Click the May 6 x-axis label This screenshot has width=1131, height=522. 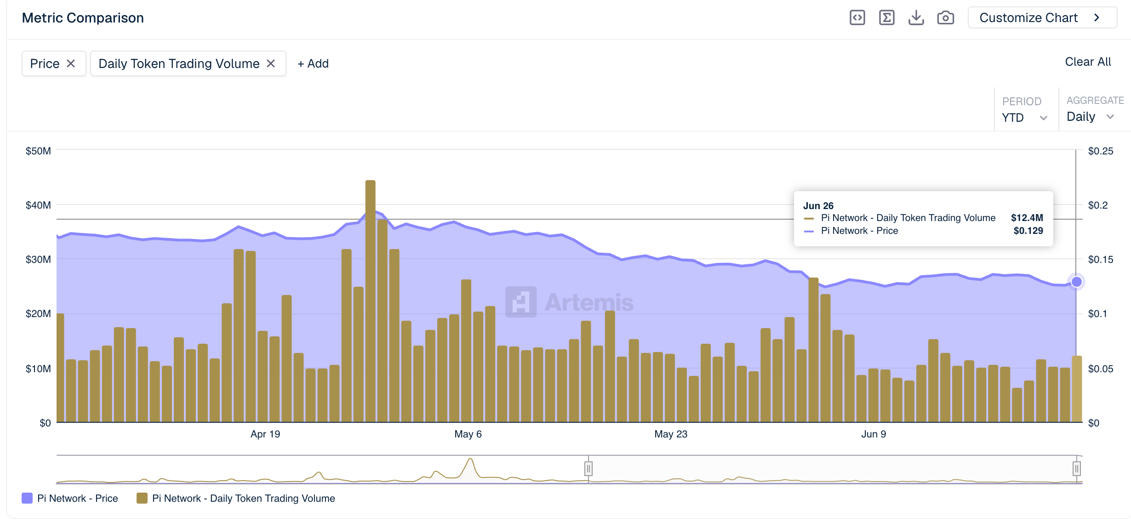(x=468, y=434)
